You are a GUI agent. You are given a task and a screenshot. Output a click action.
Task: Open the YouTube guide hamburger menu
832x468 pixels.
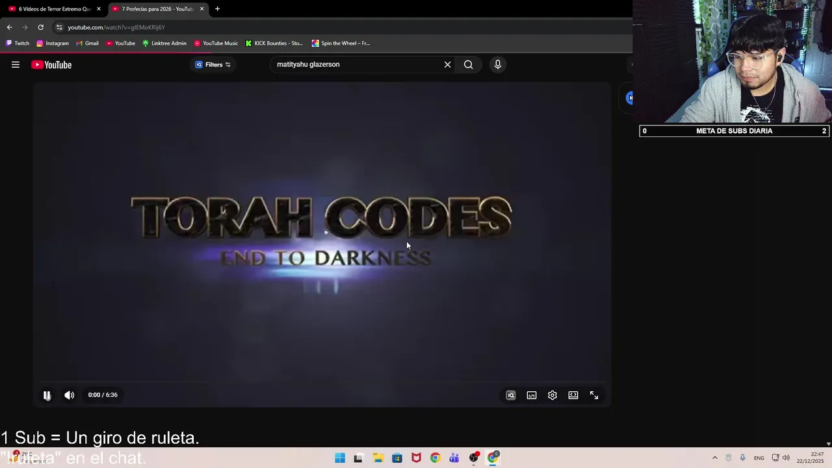(x=16, y=64)
